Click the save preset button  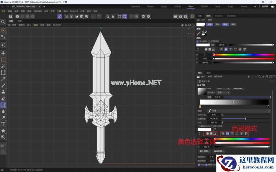219,151
